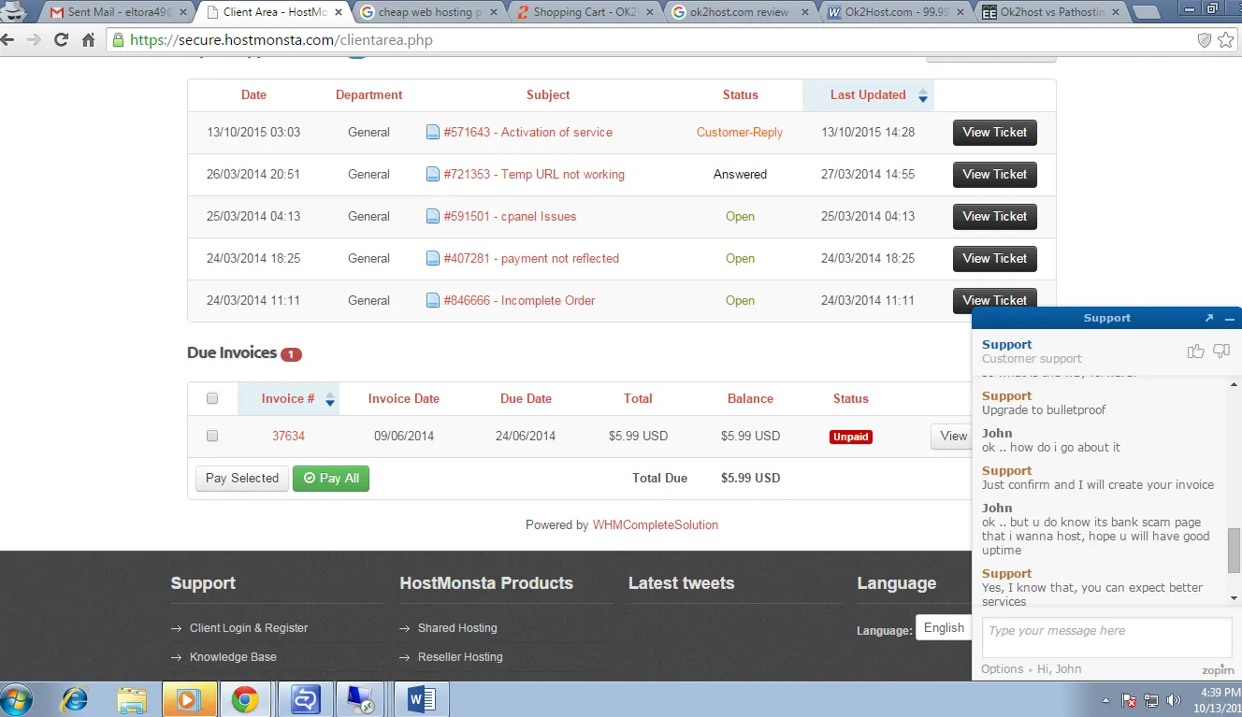Viewport: 1242px width, 717px height.
Task: Open the English language dropdown
Action: (943, 628)
